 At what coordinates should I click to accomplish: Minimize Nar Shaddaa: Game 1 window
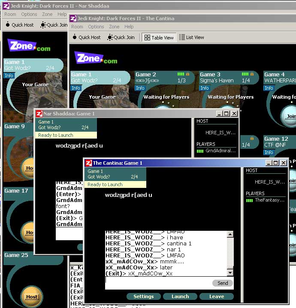click(x=219, y=114)
